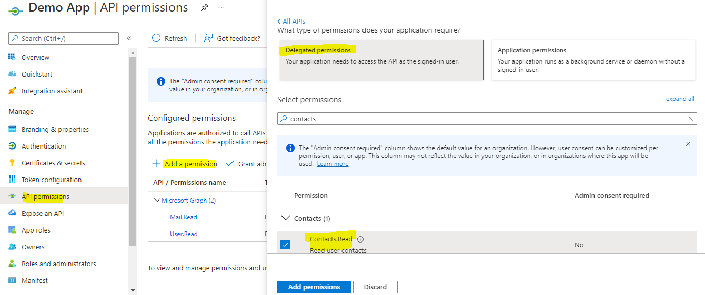Choose the Application permissions card

coord(593,60)
